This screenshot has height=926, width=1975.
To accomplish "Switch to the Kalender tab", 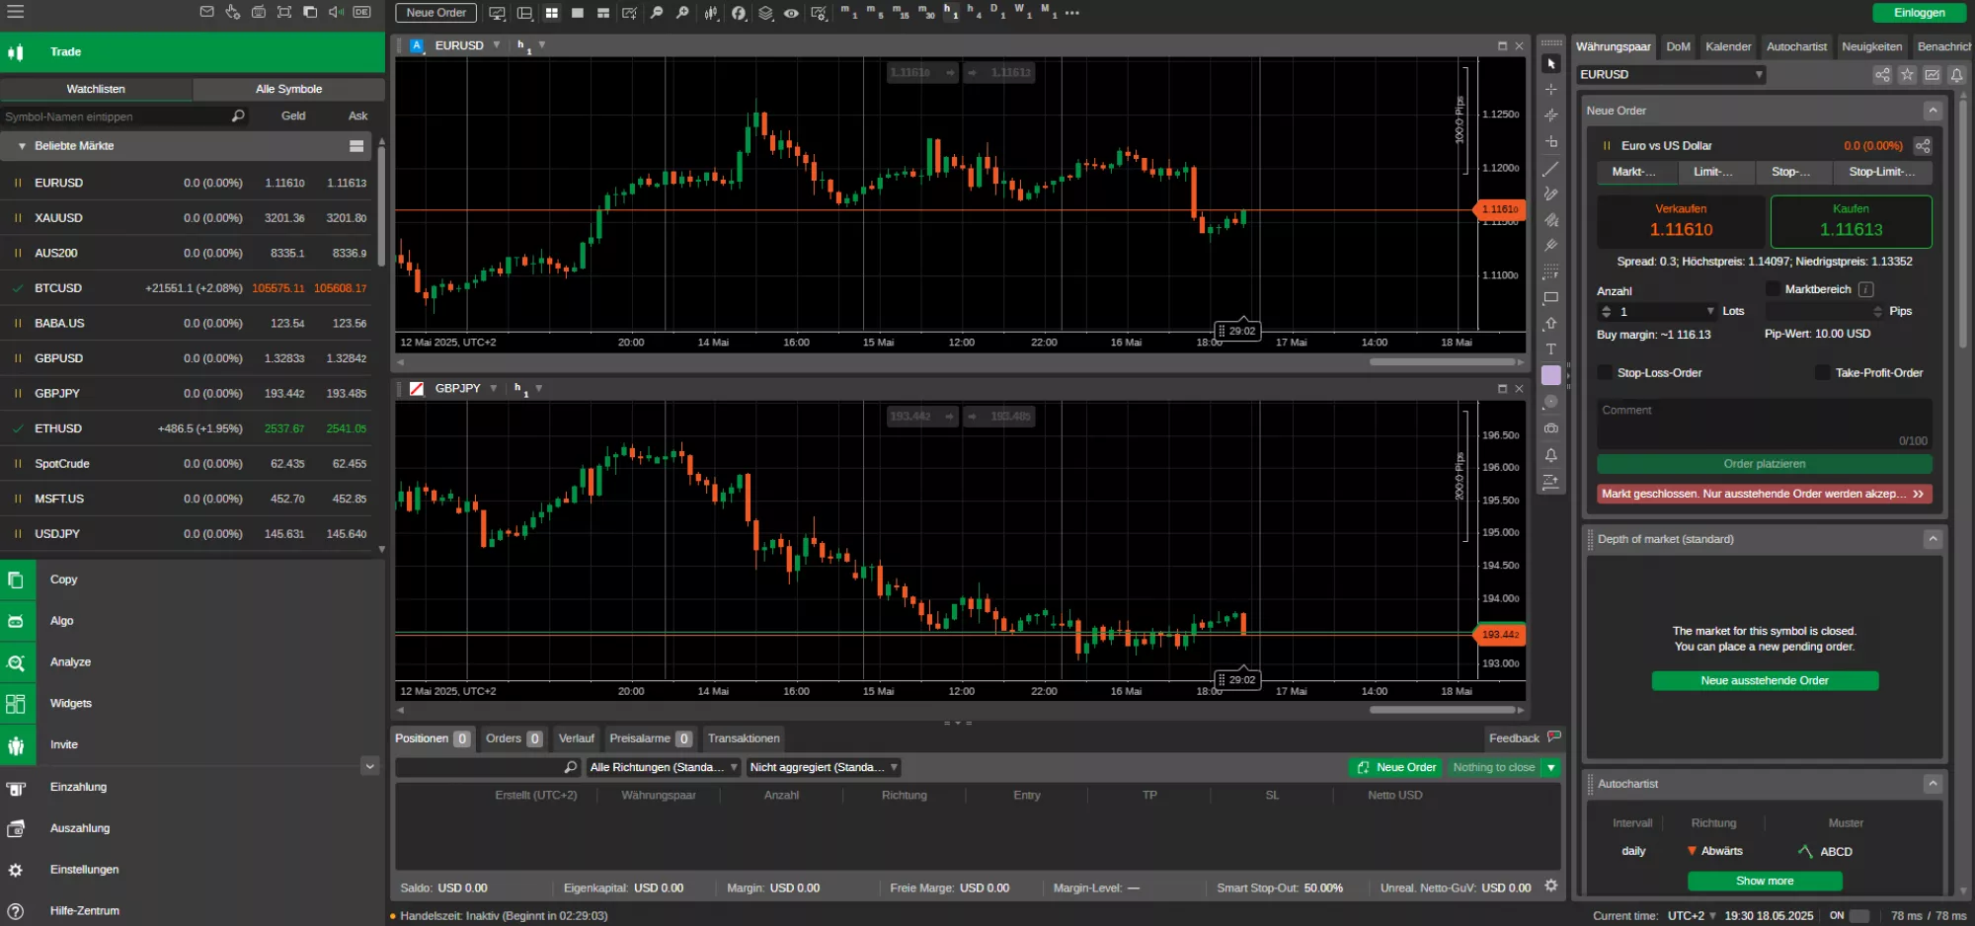I will (1728, 46).
